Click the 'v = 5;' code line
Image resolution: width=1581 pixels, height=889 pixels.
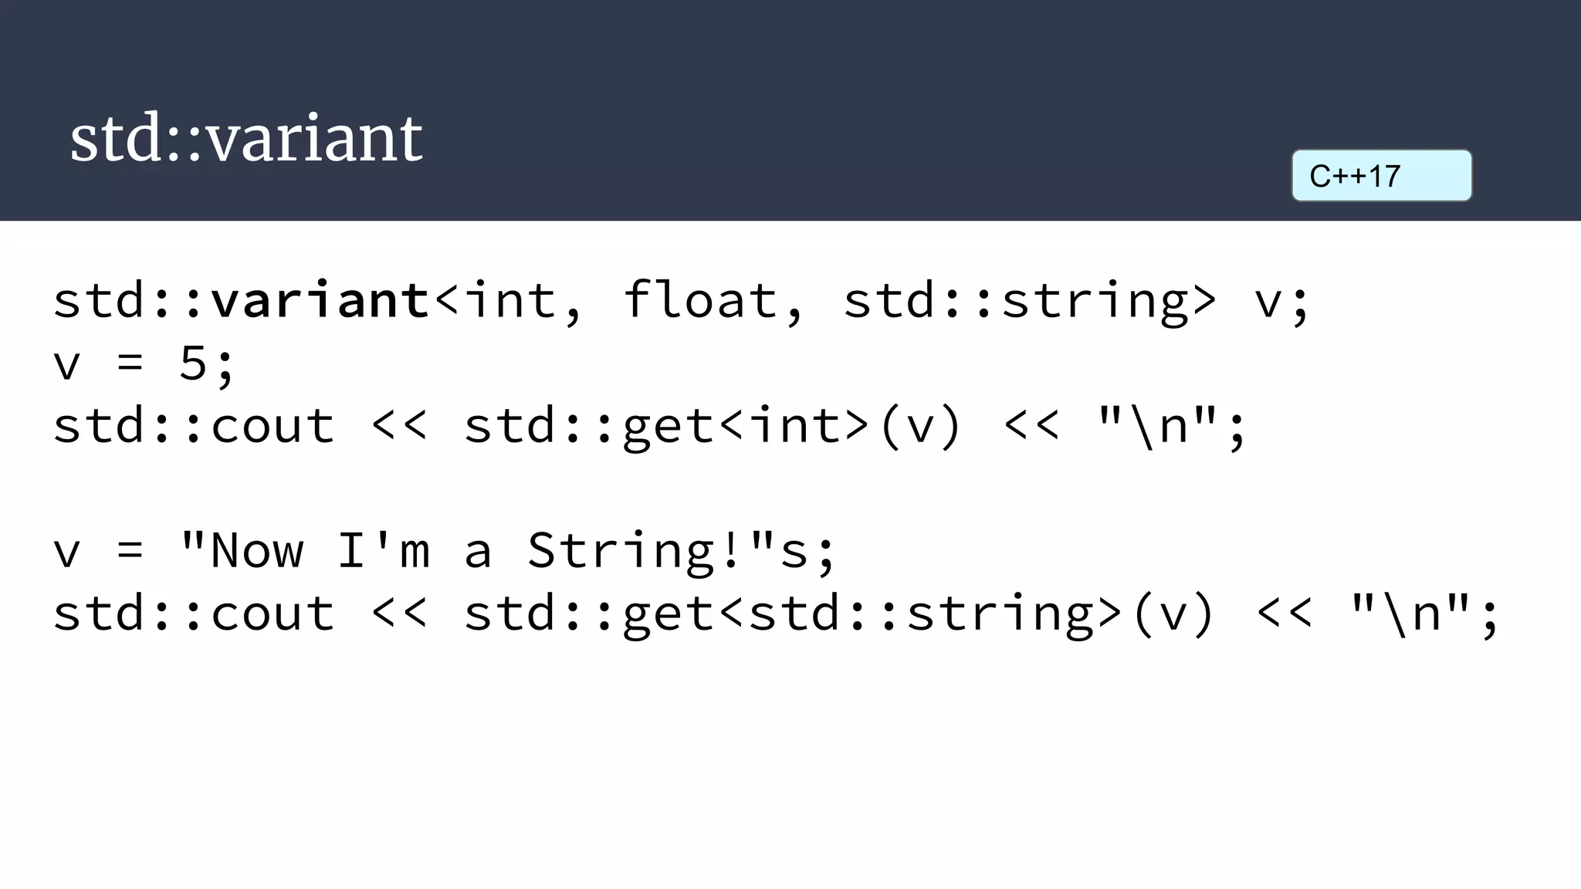[144, 363]
